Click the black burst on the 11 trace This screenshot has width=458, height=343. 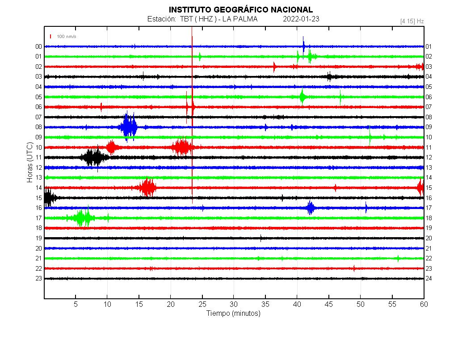[x=93, y=157]
